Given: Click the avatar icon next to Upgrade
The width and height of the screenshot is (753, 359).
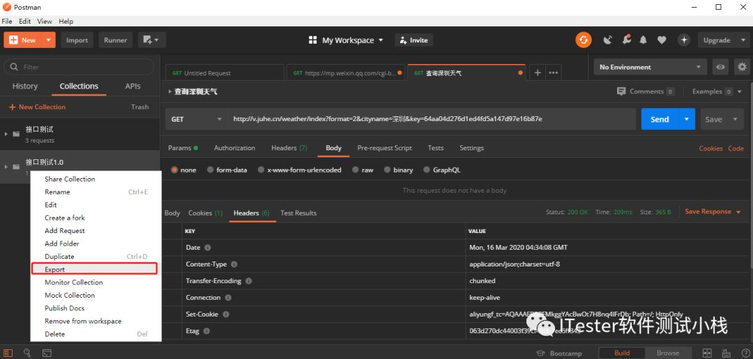Looking at the screenshot, I should (684, 40).
